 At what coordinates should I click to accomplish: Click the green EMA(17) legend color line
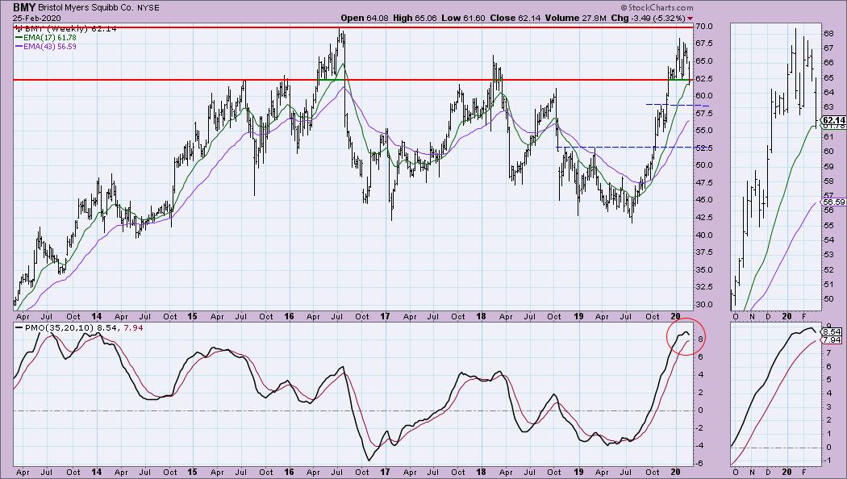19,38
